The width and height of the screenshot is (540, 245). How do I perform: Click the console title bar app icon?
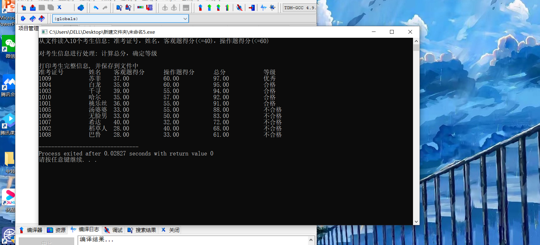click(44, 32)
